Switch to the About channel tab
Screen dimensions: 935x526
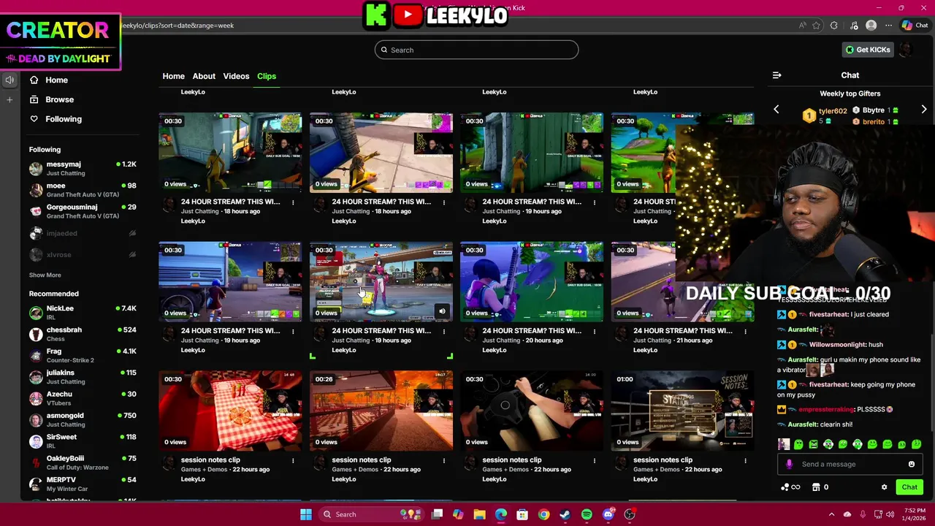(x=204, y=76)
